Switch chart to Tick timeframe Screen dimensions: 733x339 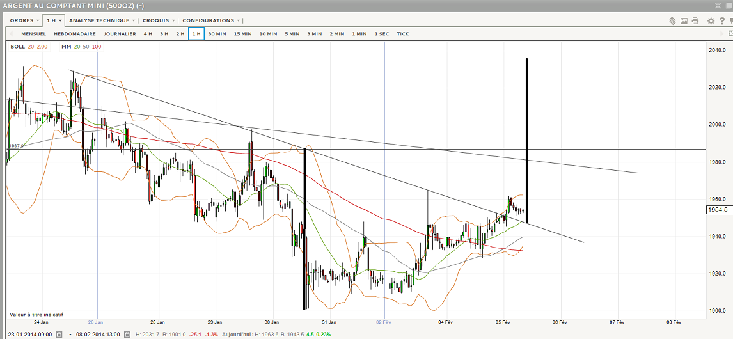402,34
